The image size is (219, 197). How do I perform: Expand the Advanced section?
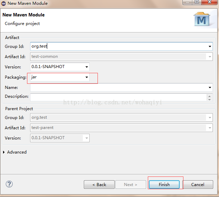[4, 152]
